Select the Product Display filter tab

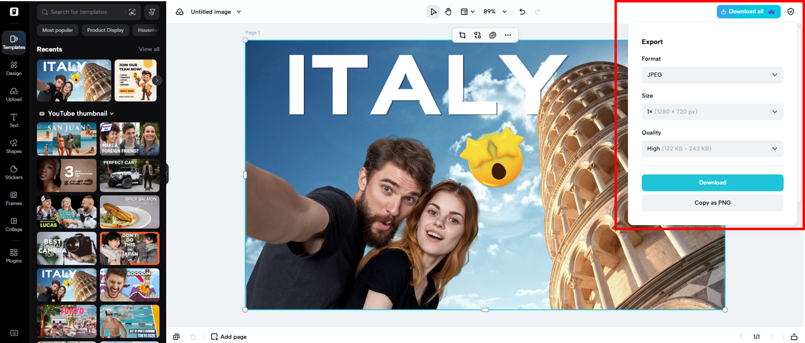(105, 30)
